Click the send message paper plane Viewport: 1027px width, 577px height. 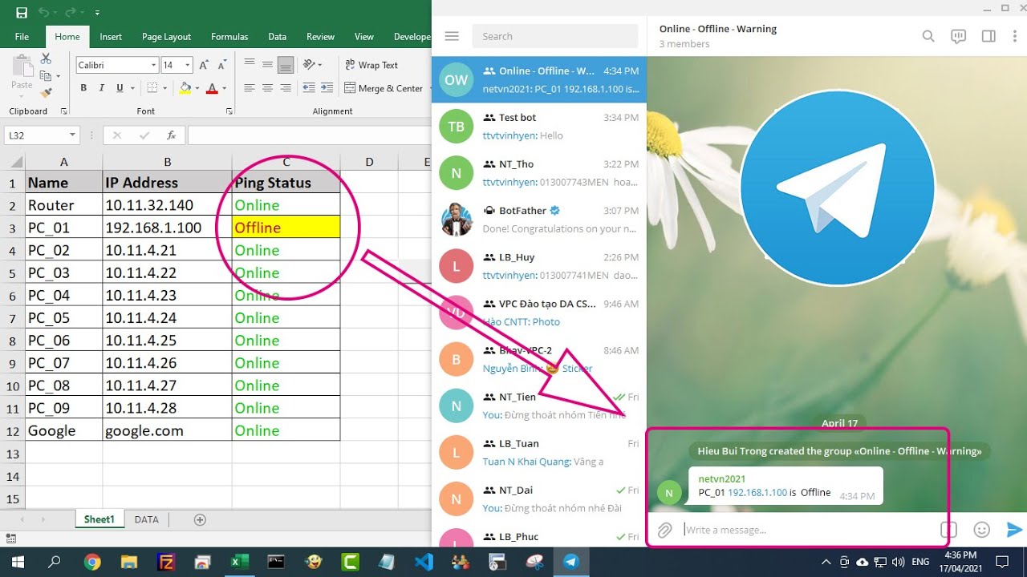pos(1014,530)
